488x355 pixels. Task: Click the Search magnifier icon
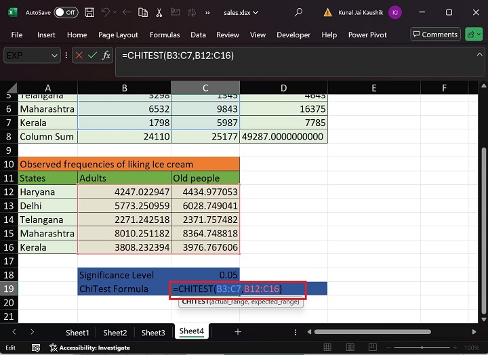click(x=299, y=12)
